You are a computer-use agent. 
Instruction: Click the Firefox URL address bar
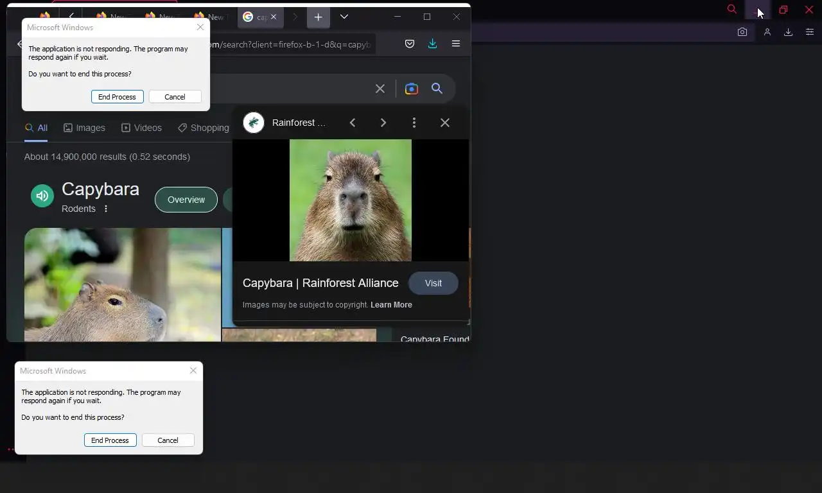[292, 44]
